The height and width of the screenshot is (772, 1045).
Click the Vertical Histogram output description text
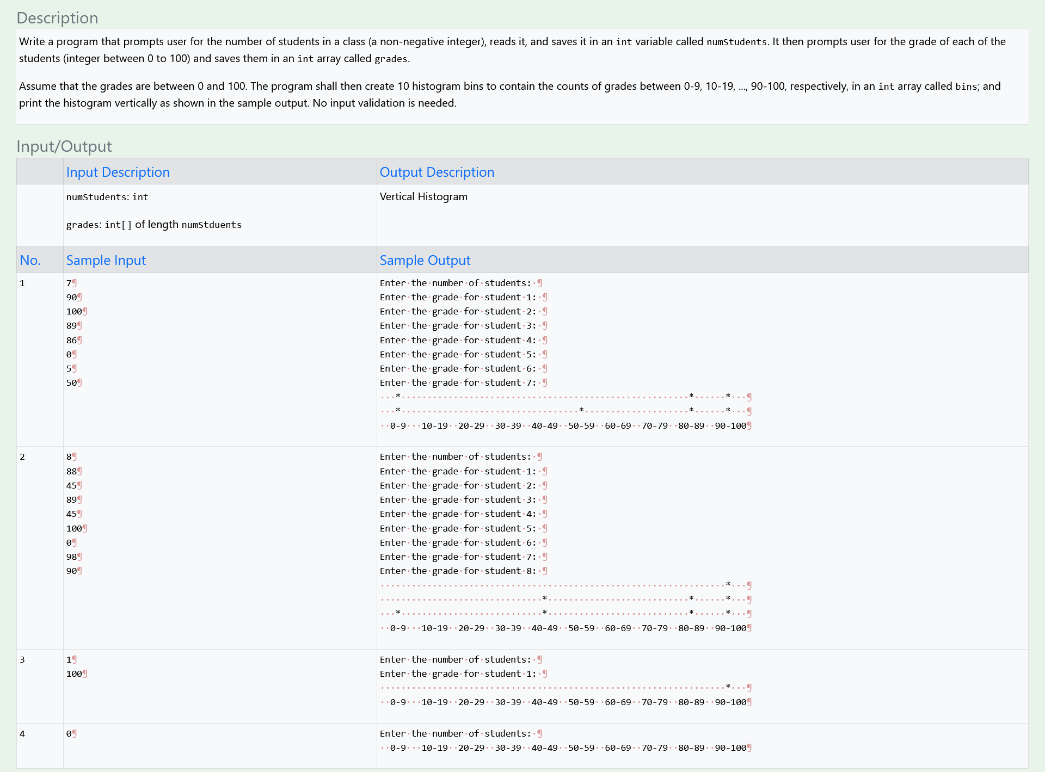tap(423, 196)
